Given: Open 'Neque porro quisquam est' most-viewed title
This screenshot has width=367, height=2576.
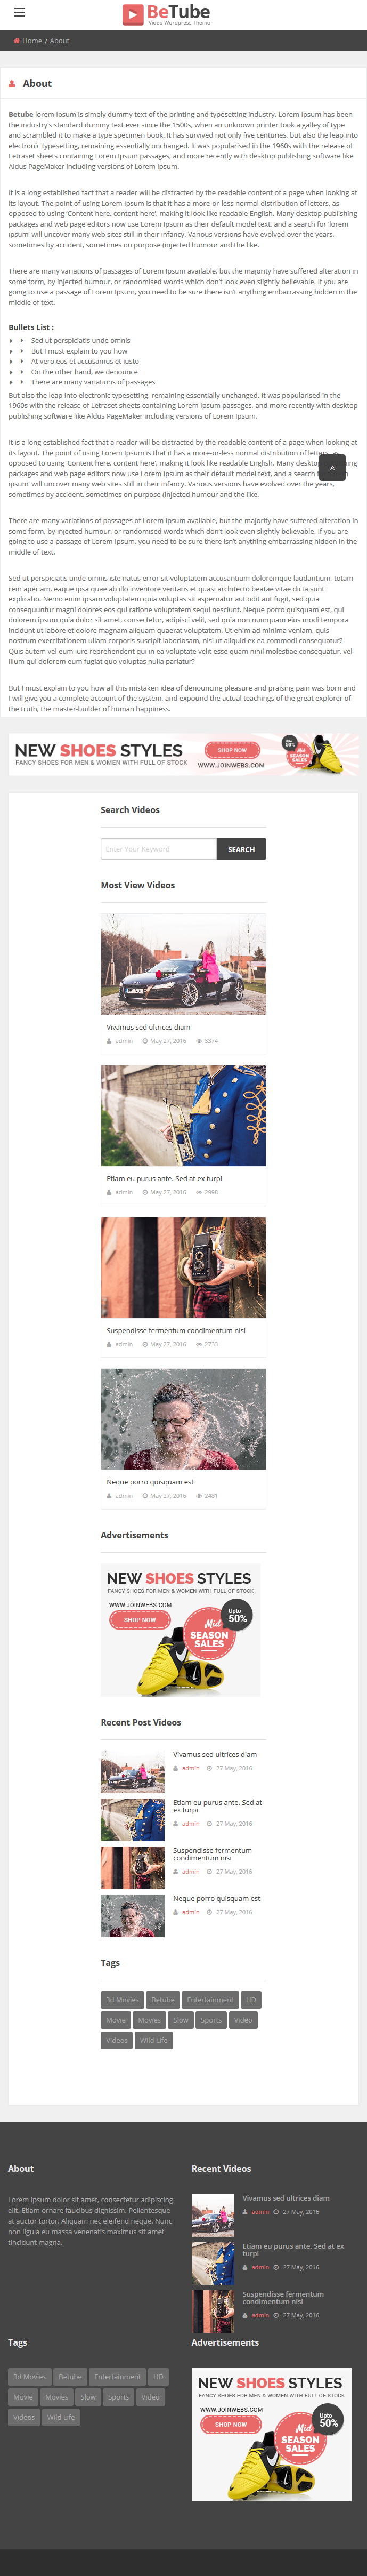Looking at the screenshot, I should click(150, 1482).
